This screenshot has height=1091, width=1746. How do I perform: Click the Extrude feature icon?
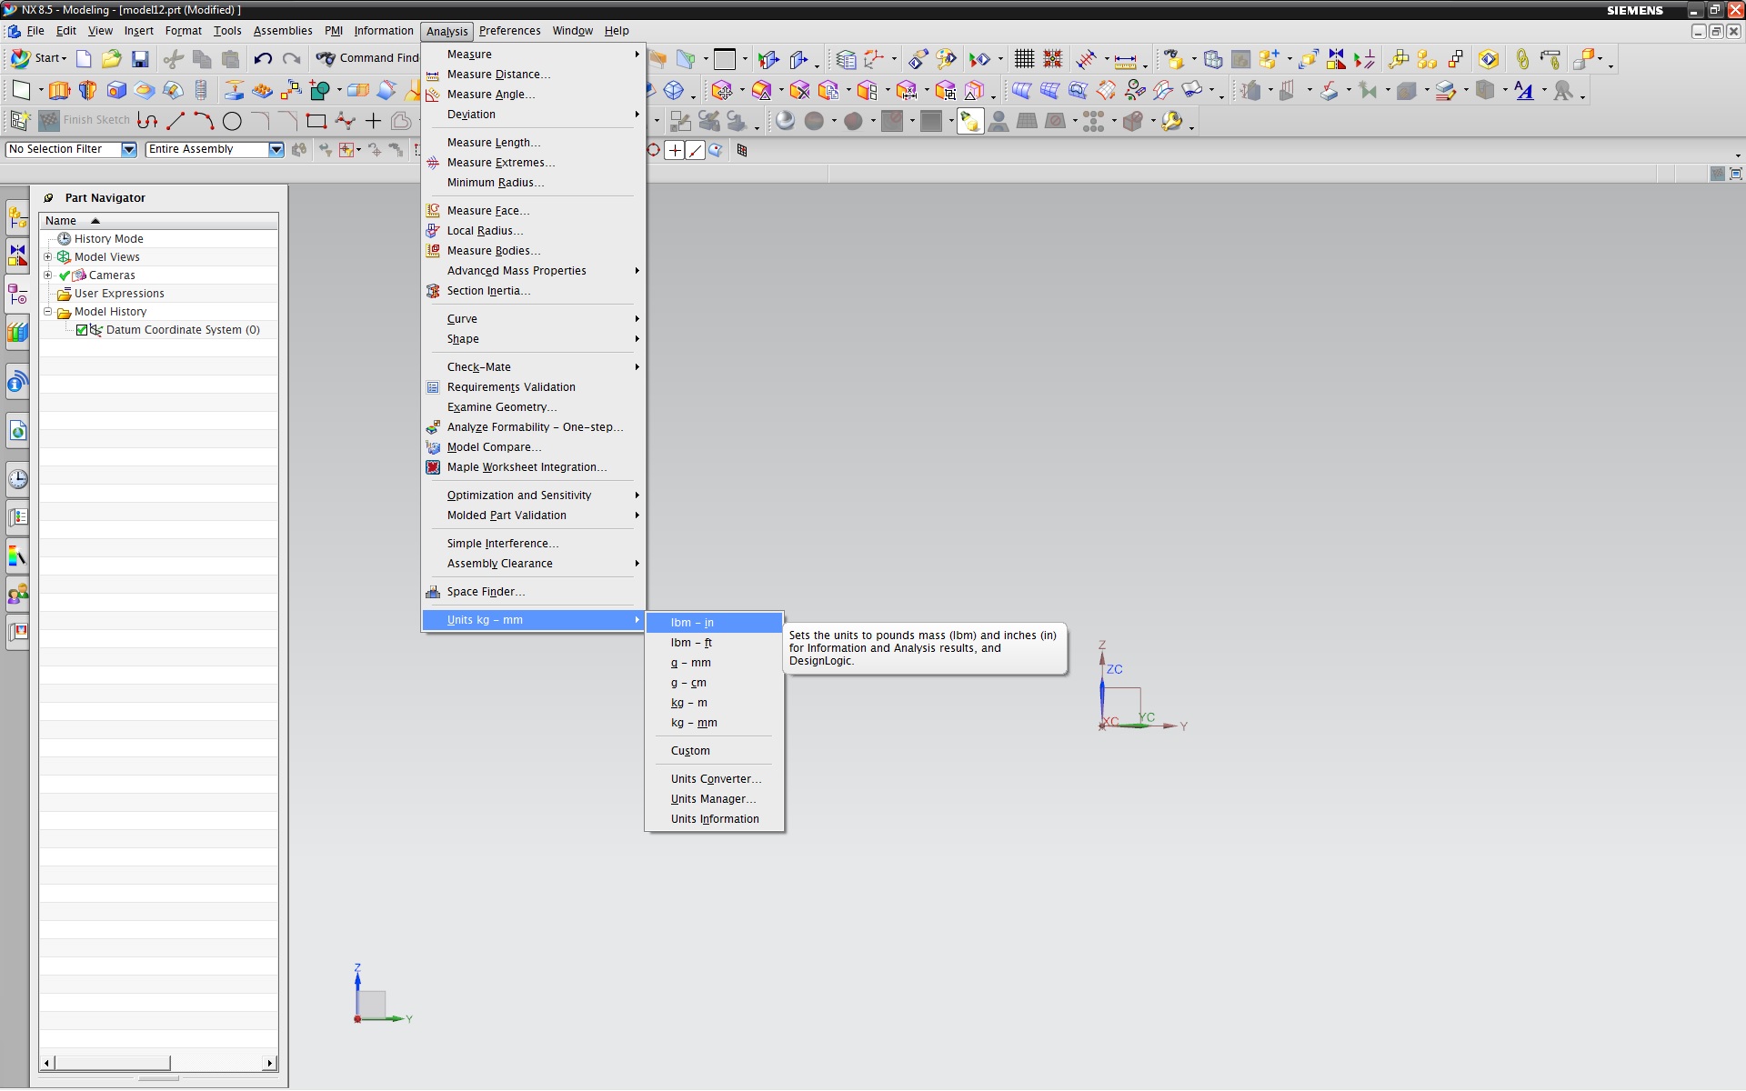[59, 90]
